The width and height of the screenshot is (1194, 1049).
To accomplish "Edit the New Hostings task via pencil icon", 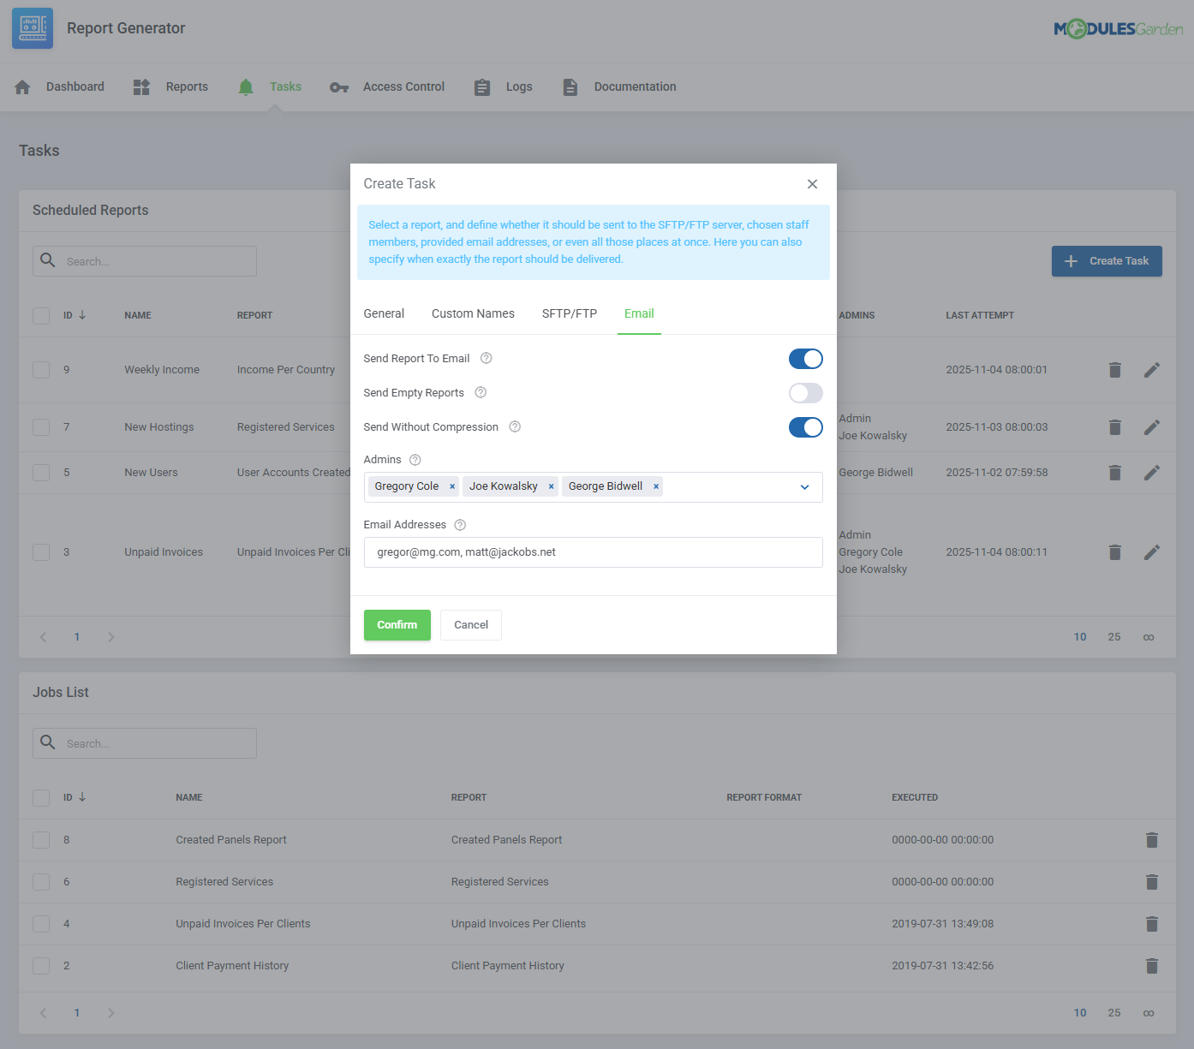I will coord(1152,426).
